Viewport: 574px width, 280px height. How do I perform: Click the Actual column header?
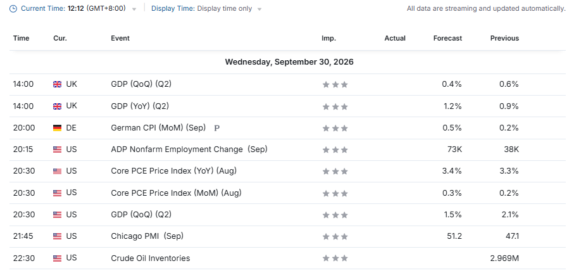[395, 38]
